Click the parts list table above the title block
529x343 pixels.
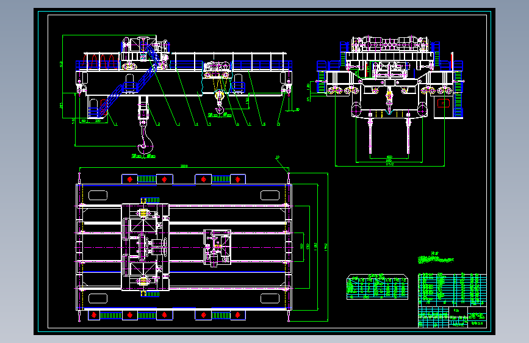coord(452,290)
